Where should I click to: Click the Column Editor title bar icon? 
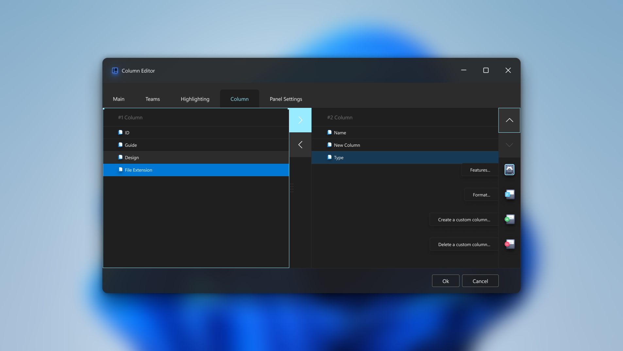(x=115, y=70)
